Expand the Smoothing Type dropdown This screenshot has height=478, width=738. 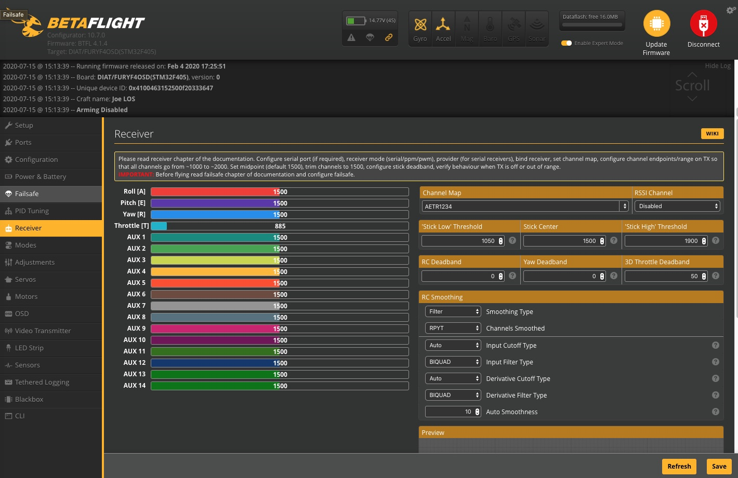453,311
